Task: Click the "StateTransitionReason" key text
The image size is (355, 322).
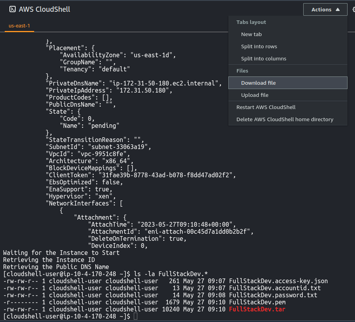Action: pos(86,140)
